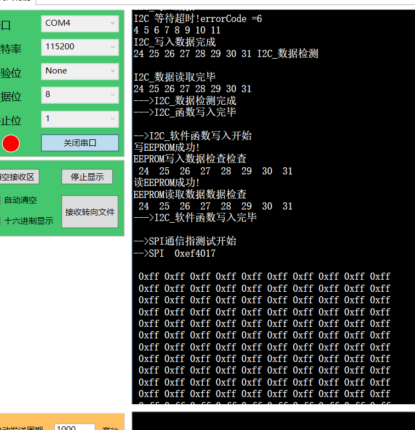Open the None parity dropdown

(80, 71)
